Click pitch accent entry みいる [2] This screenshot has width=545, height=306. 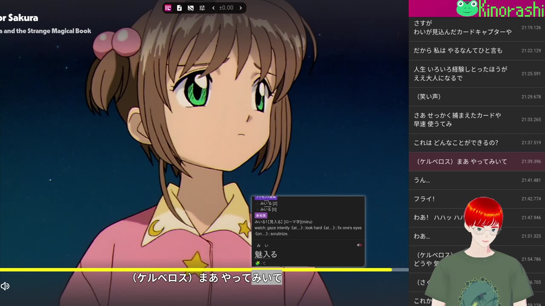tap(268, 204)
